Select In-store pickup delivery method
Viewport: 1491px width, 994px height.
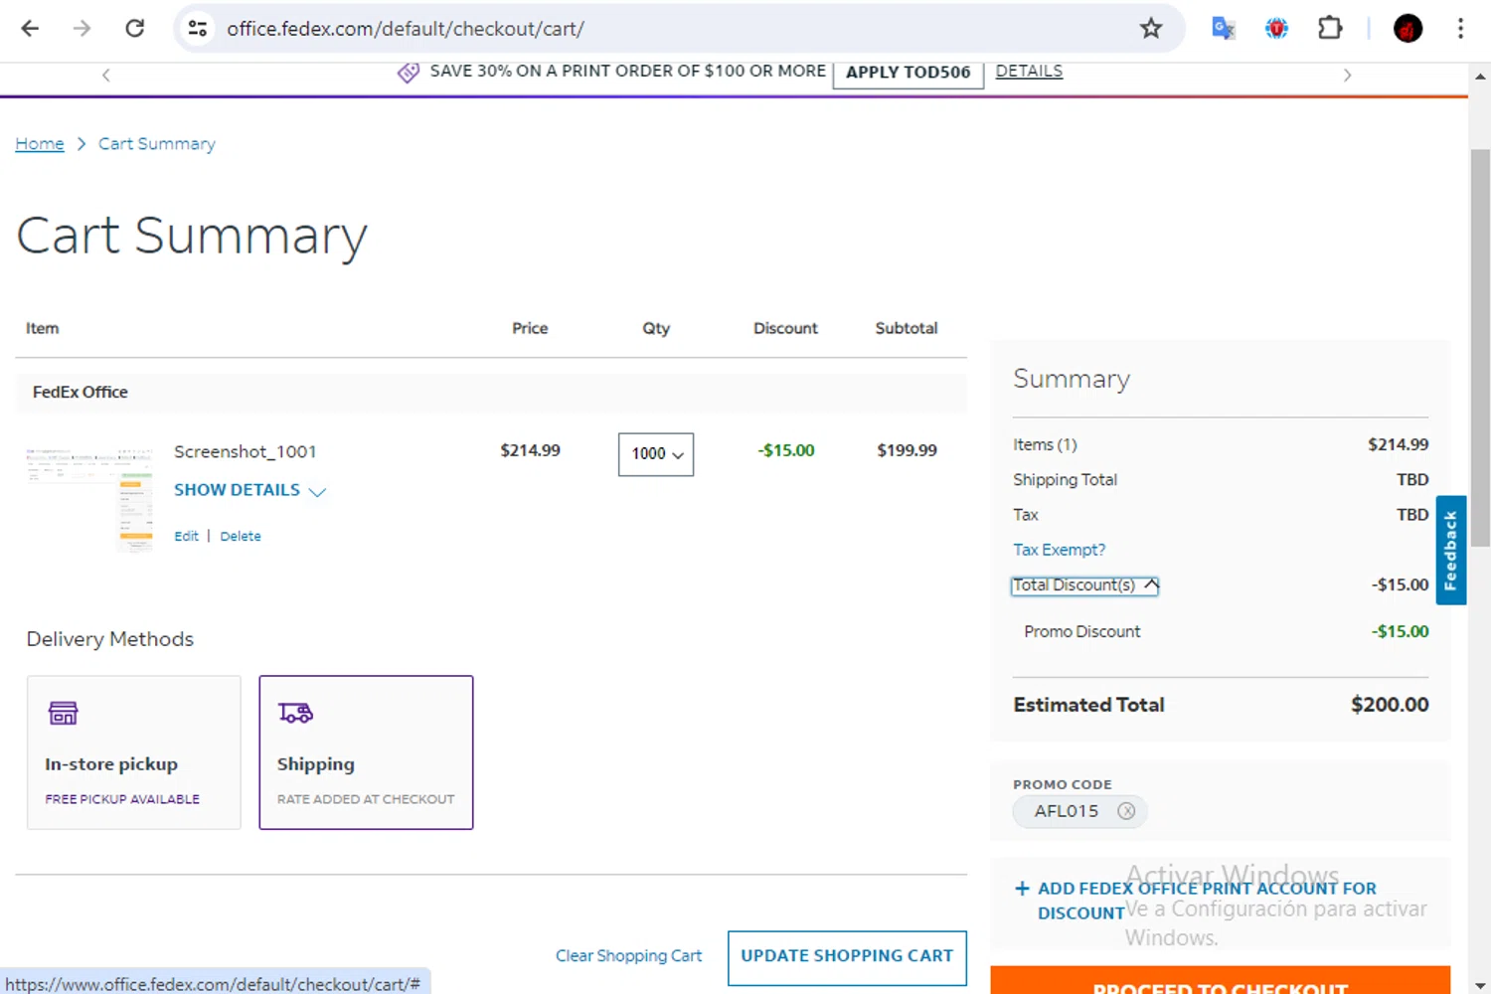134,752
